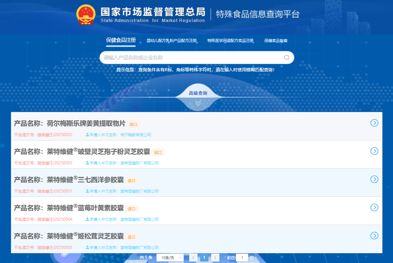The image size is (393, 263).
Task: Click the 前往 page number input box
Action: coord(242,258)
